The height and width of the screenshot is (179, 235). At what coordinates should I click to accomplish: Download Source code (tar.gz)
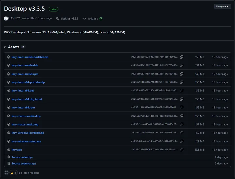[24, 163]
